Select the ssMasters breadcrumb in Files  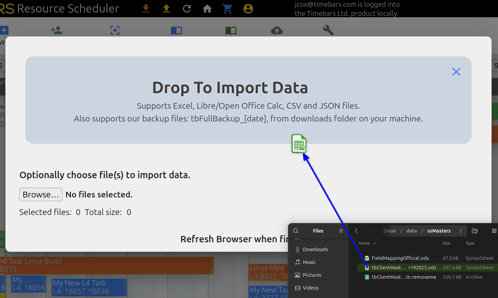click(439, 231)
